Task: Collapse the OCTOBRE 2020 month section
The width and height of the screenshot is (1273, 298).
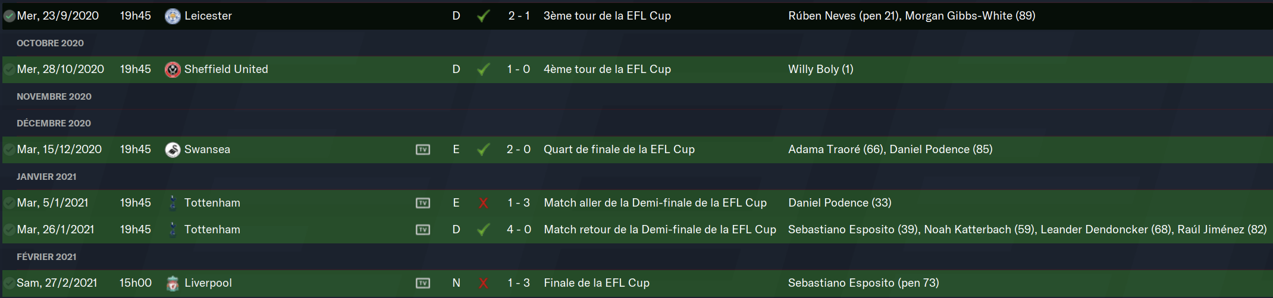Action: [50, 43]
